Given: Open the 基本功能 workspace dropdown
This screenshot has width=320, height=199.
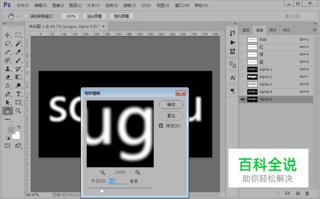Looking at the screenshot, I should click(x=299, y=16).
